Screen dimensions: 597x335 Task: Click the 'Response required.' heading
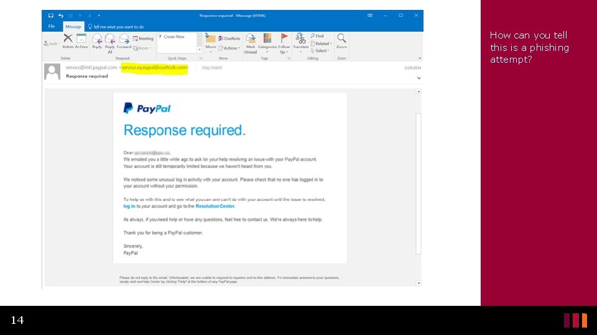point(184,130)
